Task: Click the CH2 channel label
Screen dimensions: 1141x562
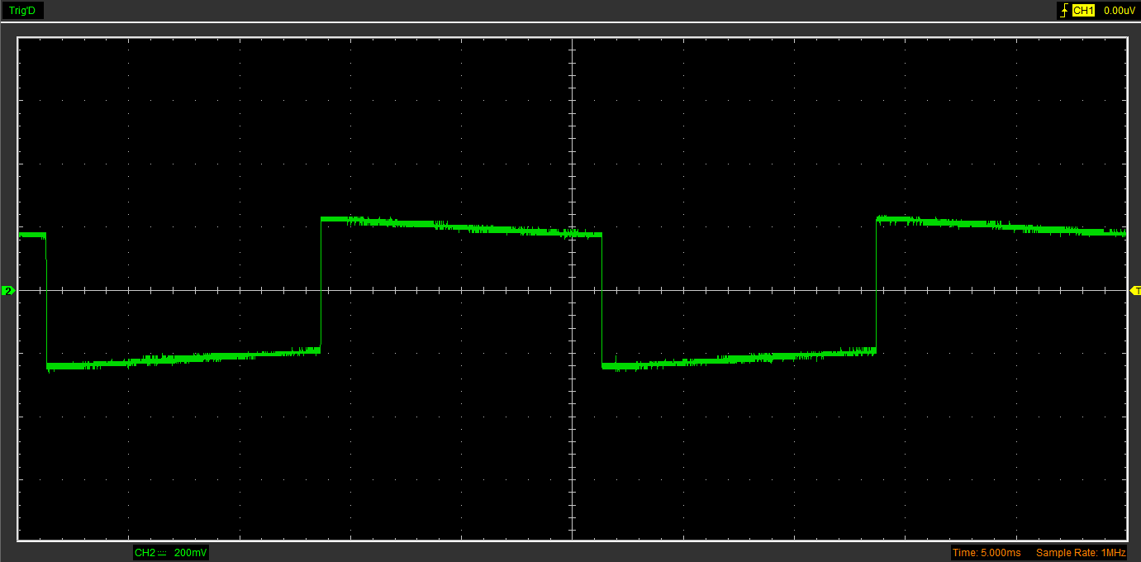Action: click(x=145, y=552)
